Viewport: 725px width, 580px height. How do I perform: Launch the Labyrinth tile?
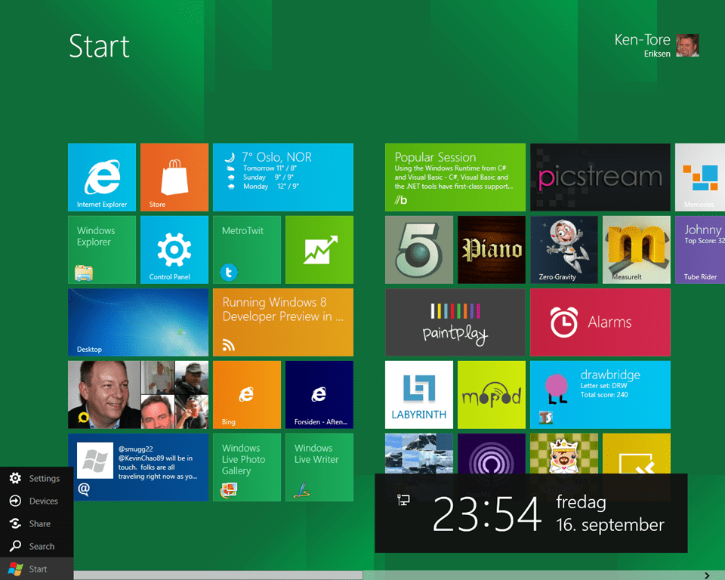419,395
